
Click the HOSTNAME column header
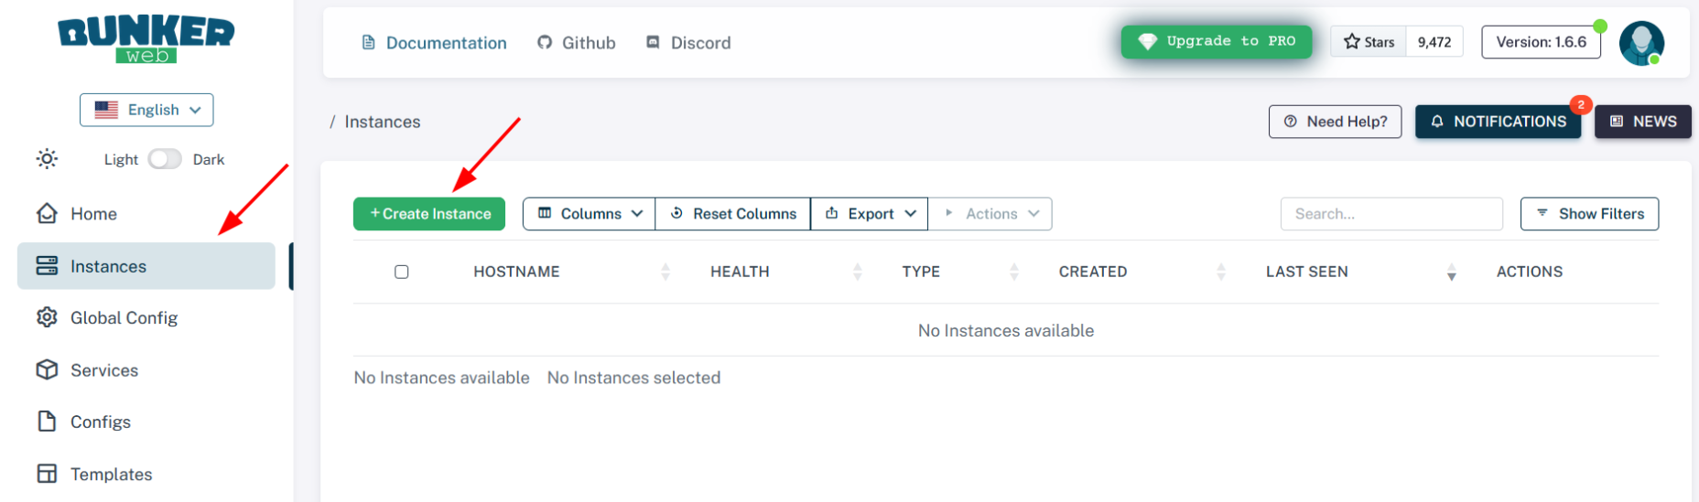point(516,272)
